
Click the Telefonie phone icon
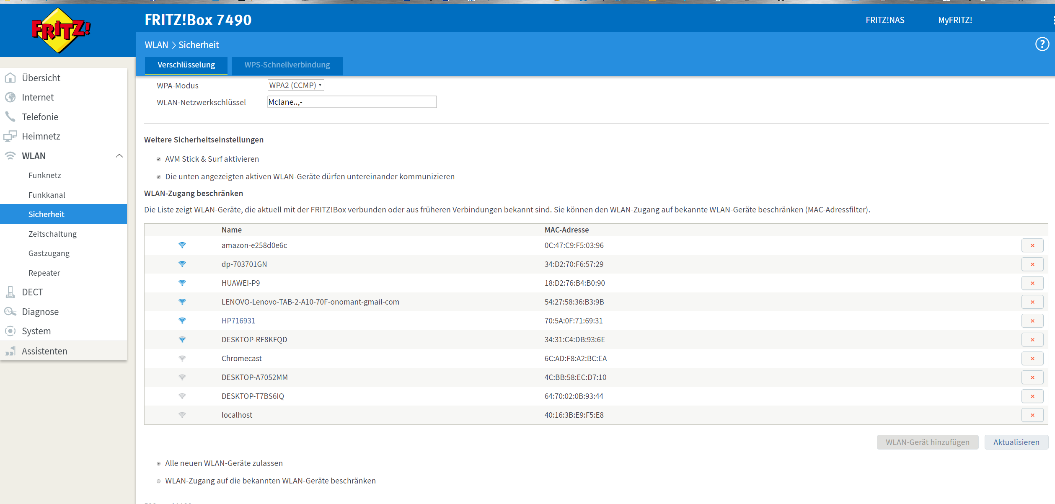click(x=10, y=116)
